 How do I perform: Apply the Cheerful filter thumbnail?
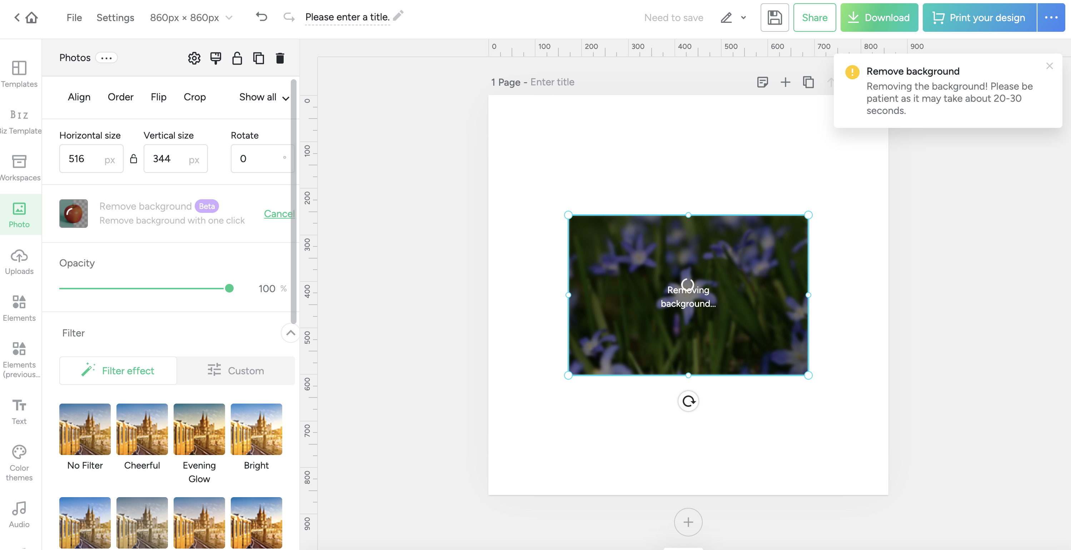[142, 429]
